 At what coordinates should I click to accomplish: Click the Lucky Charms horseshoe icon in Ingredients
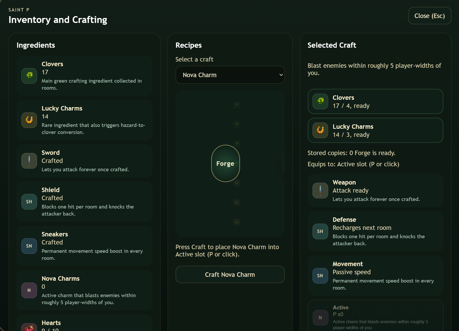tap(29, 120)
